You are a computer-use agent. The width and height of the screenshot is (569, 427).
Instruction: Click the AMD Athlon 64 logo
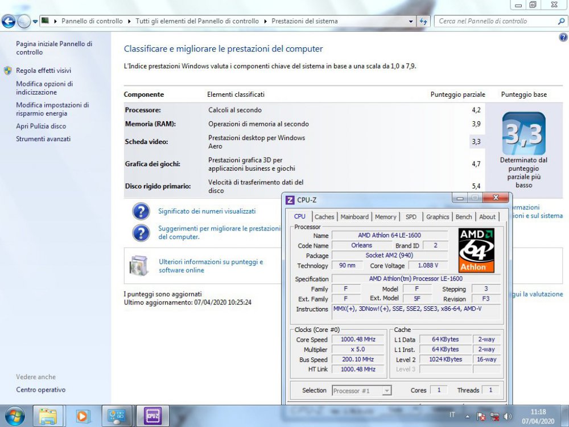pos(476,250)
